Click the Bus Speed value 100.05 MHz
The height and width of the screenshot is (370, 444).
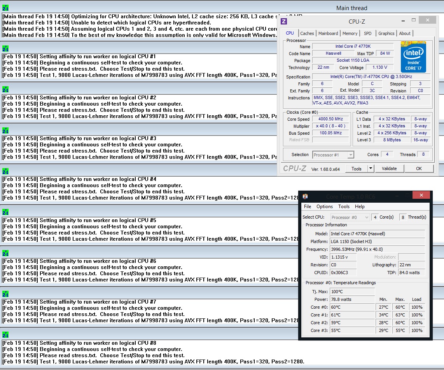(330, 133)
